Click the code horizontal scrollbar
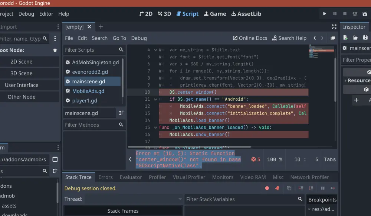 click(x=189, y=147)
